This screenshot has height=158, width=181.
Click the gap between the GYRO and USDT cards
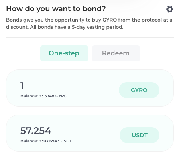coord(90,111)
